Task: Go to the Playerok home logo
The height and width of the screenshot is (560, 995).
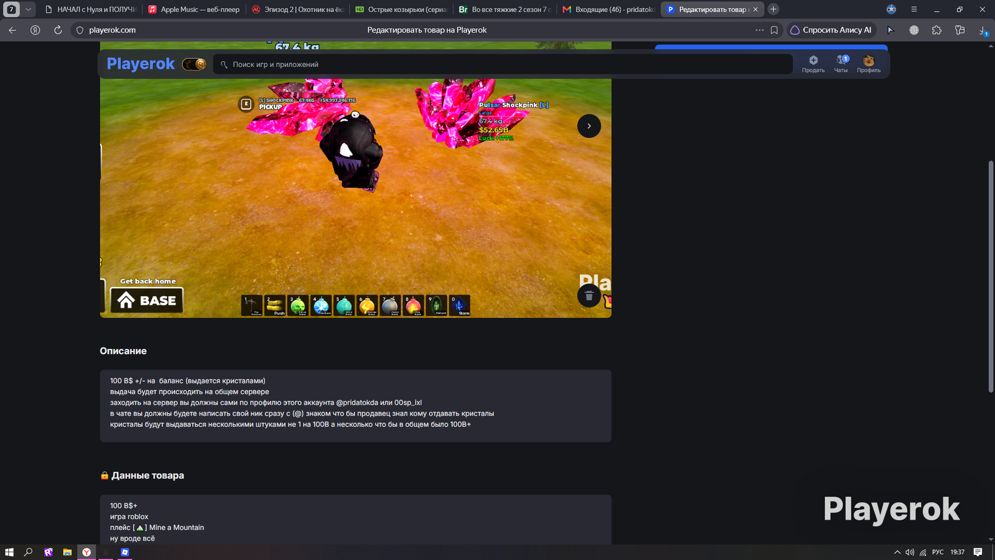Action: coord(140,64)
